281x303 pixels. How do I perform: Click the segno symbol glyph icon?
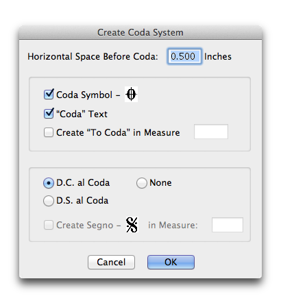132,225
